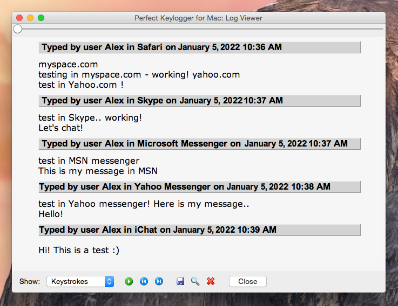Screen dimensions: 398x306
Task: Close the window with the red title bar button
Action: (x=19, y=18)
